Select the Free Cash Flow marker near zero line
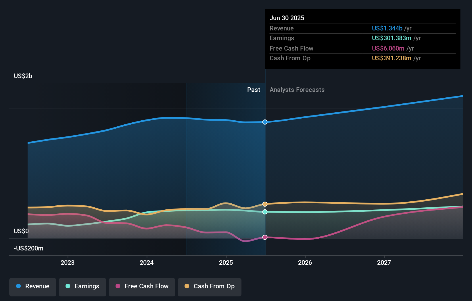 (x=265, y=237)
